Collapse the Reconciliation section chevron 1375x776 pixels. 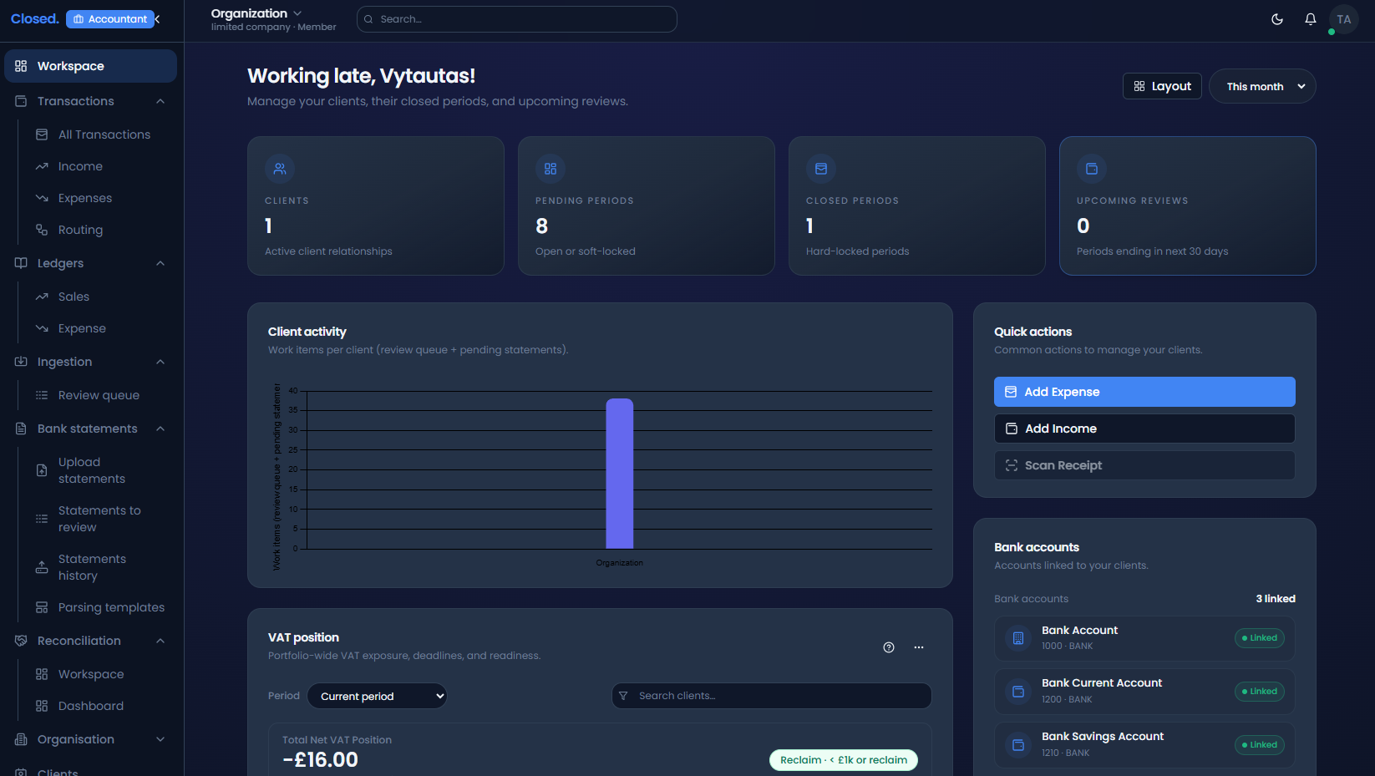[160, 641]
